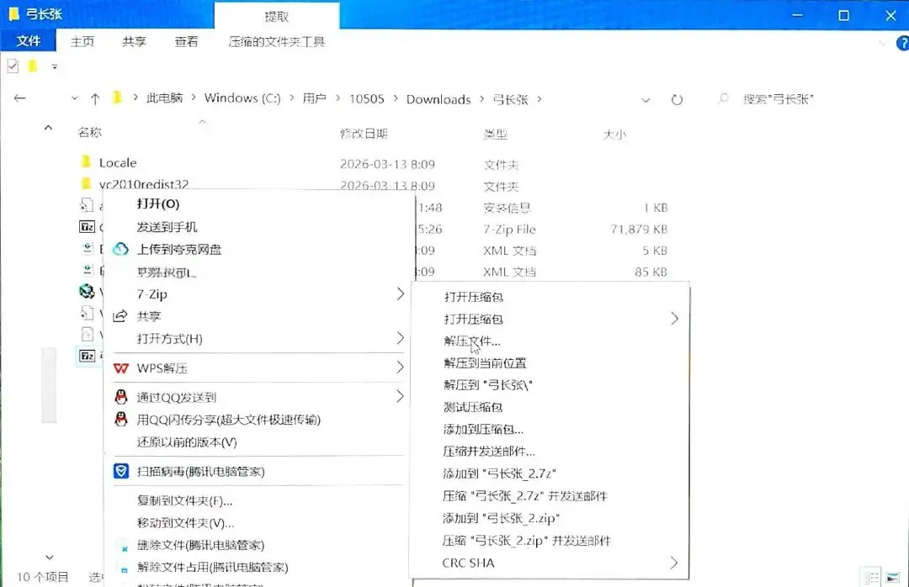The width and height of the screenshot is (909, 587).
Task: Open the 压缩的文件夹工具 tab
Action: pos(277,42)
